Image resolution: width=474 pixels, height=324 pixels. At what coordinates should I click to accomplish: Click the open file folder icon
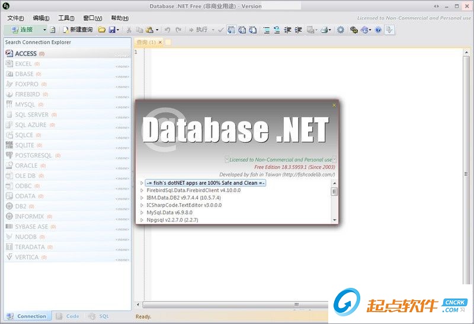point(102,30)
